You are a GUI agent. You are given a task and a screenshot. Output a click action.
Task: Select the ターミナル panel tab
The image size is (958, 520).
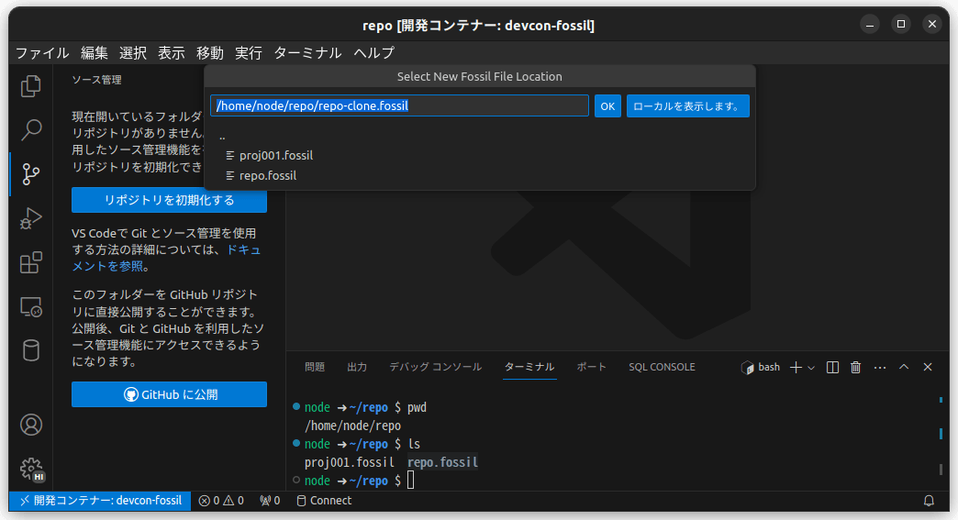pos(529,367)
